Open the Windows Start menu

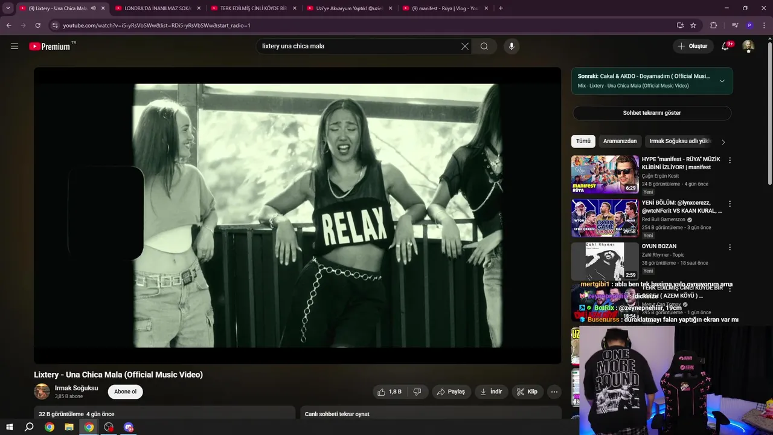tap(10, 427)
